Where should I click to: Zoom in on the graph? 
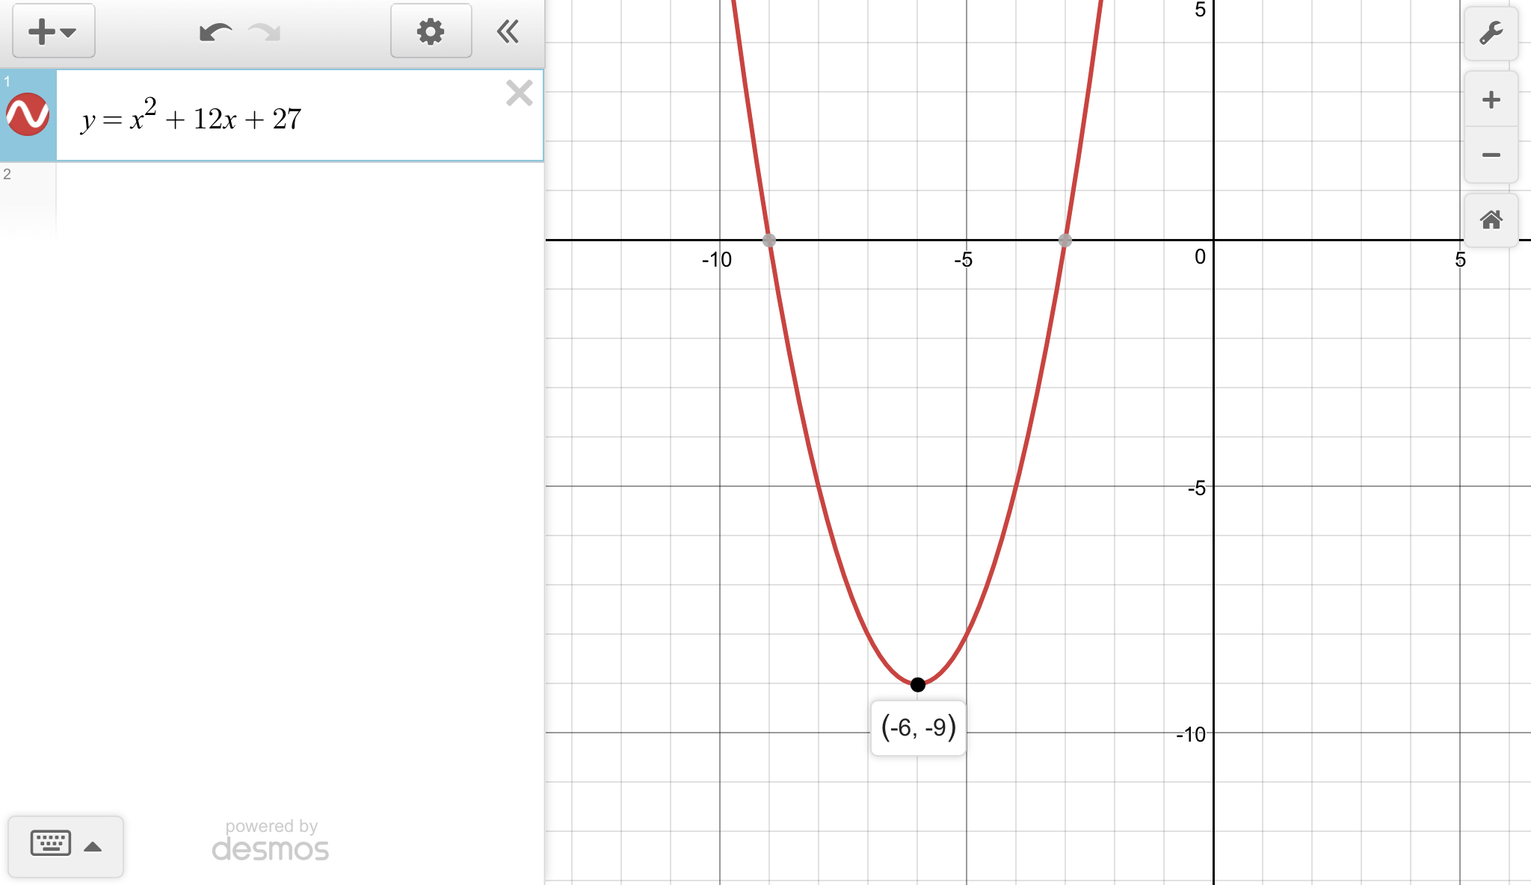[x=1491, y=100]
